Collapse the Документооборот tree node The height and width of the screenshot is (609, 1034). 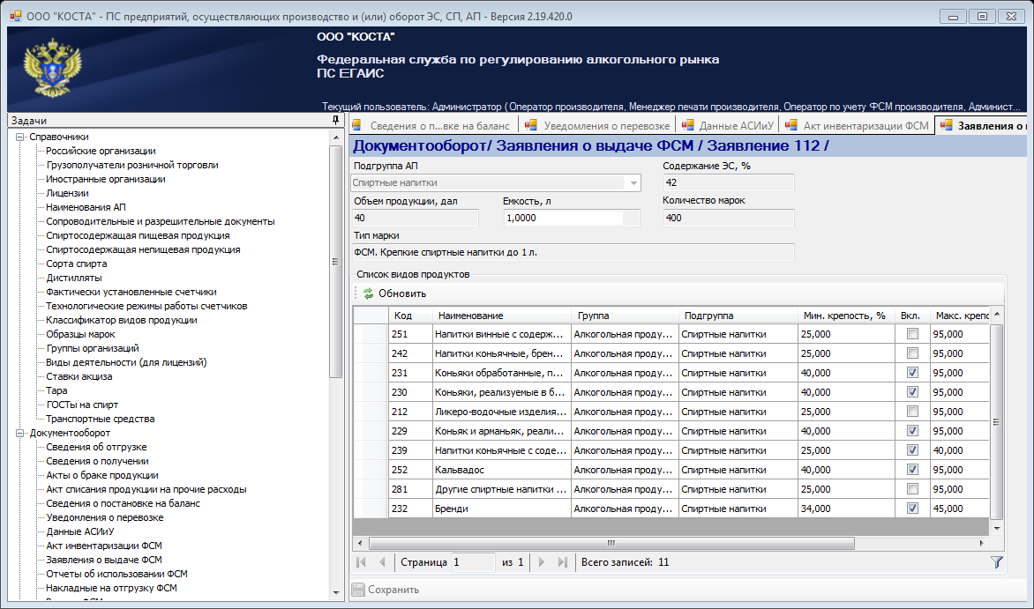(19, 433)
